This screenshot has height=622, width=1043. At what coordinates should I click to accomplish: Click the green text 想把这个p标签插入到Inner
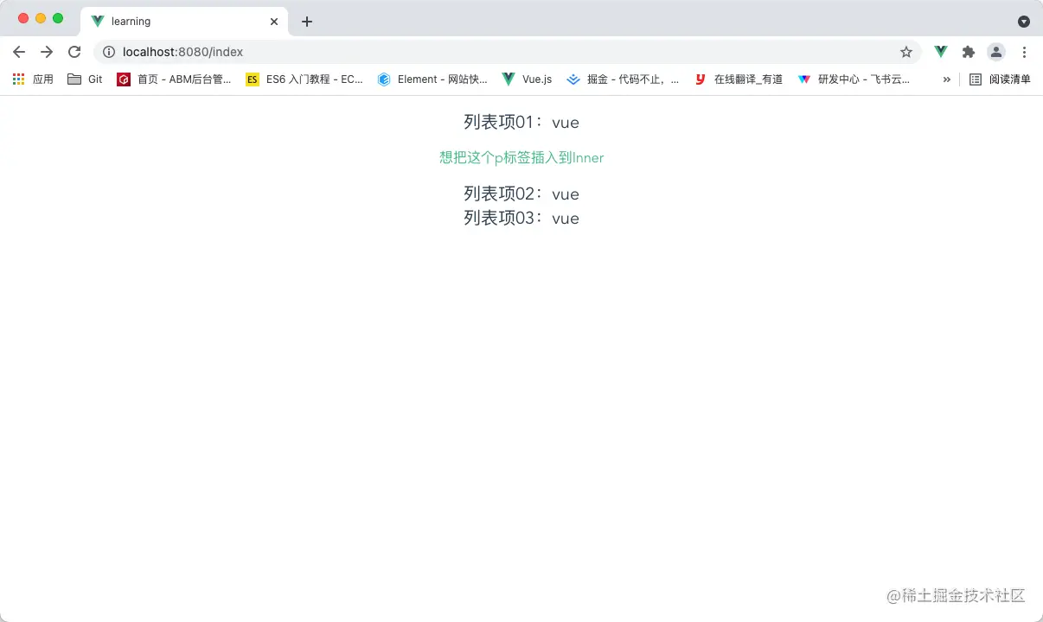pos(521,157)
